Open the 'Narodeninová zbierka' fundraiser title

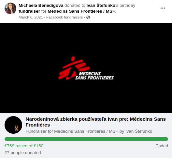[x=96, y=122]
